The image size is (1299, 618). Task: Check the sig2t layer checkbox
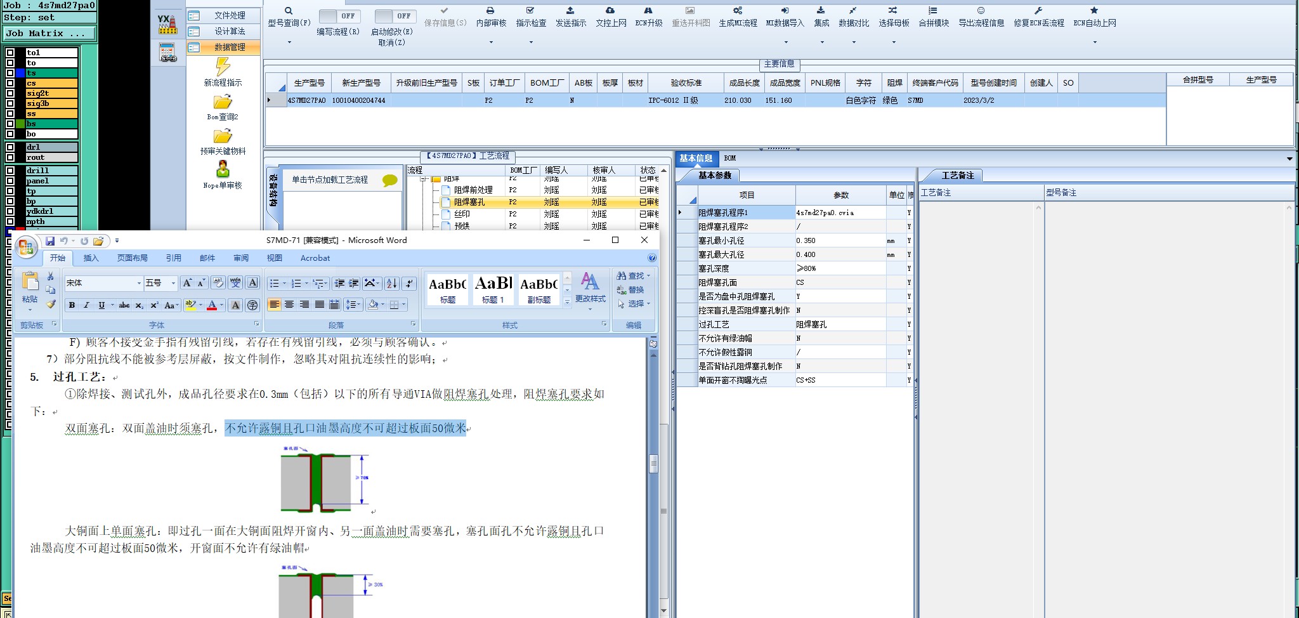[10, 93]
